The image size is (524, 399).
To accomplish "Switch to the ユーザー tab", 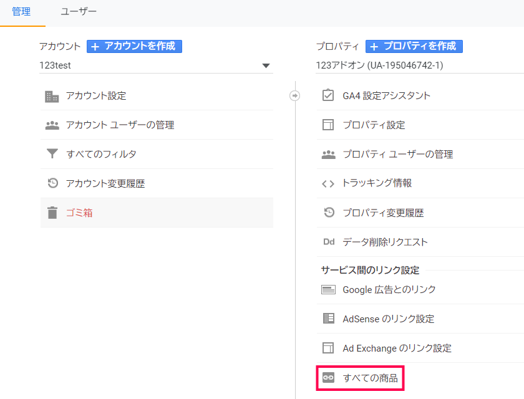I will 79,12.
